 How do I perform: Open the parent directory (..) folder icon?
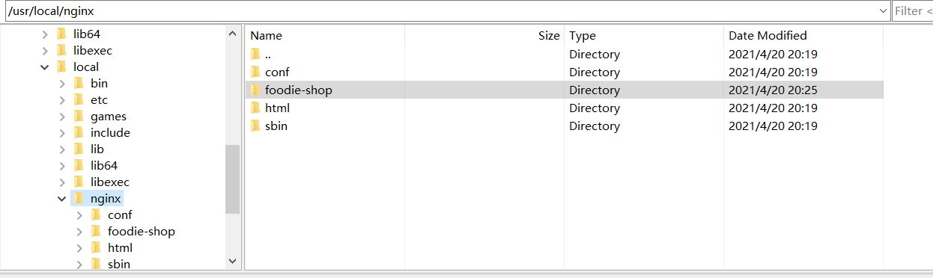pos(255,54)
